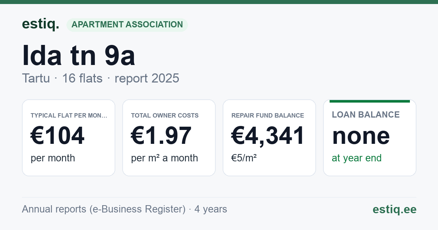This screenshot has height=230, width=438.
Task: Click the 'per m² a month' caption
Action: coord(164,158)
